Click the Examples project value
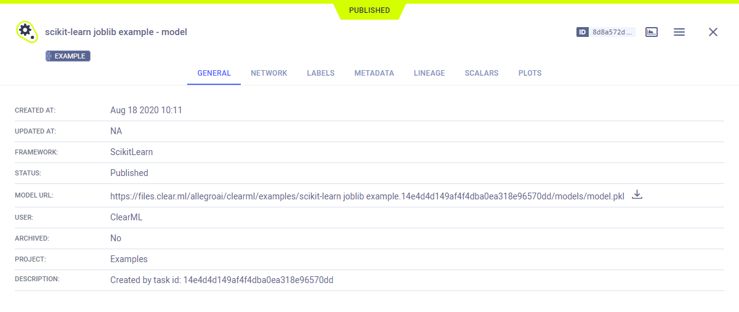The width and height of the screenshot is (739, 312). [x=129, y=259]
